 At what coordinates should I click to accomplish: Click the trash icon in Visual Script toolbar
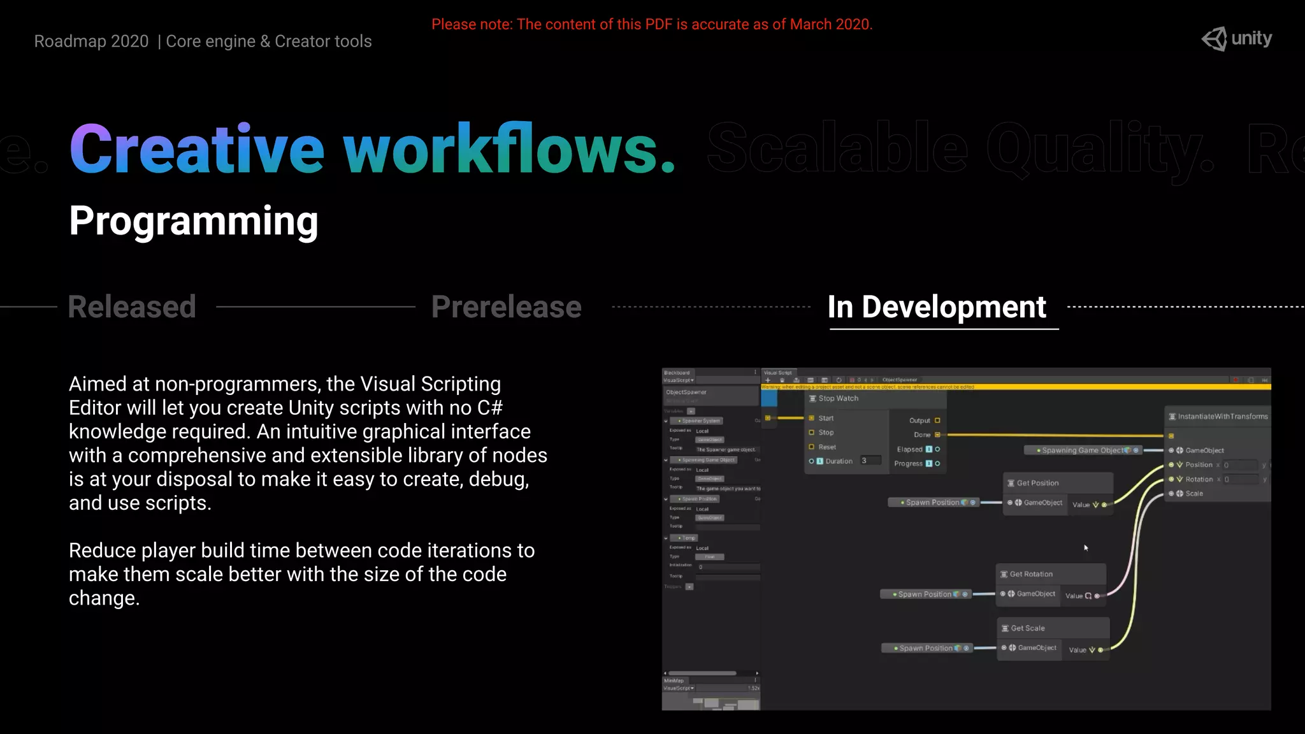(x=782, y=380)
